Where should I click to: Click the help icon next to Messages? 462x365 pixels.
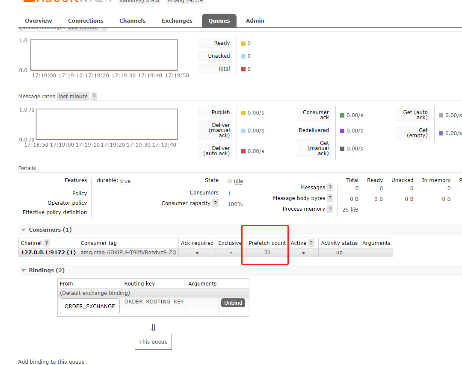click(329, 187)
